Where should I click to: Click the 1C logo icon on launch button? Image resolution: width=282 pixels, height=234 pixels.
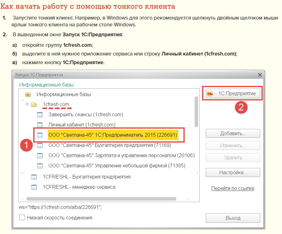[x=210, y=93]
